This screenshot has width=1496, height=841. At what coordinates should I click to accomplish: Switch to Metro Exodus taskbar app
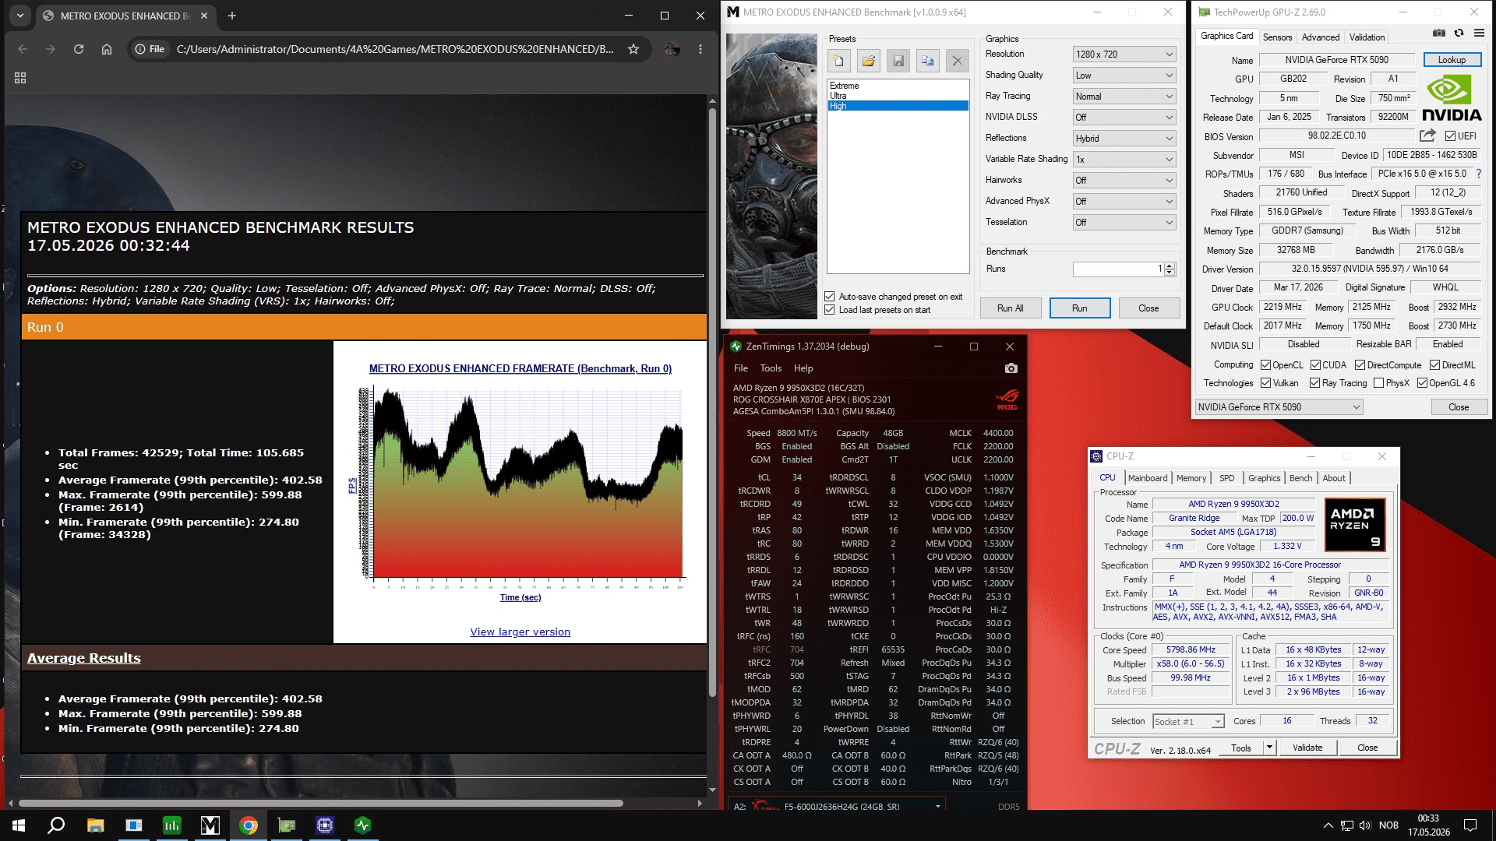(x=210, y=825)
